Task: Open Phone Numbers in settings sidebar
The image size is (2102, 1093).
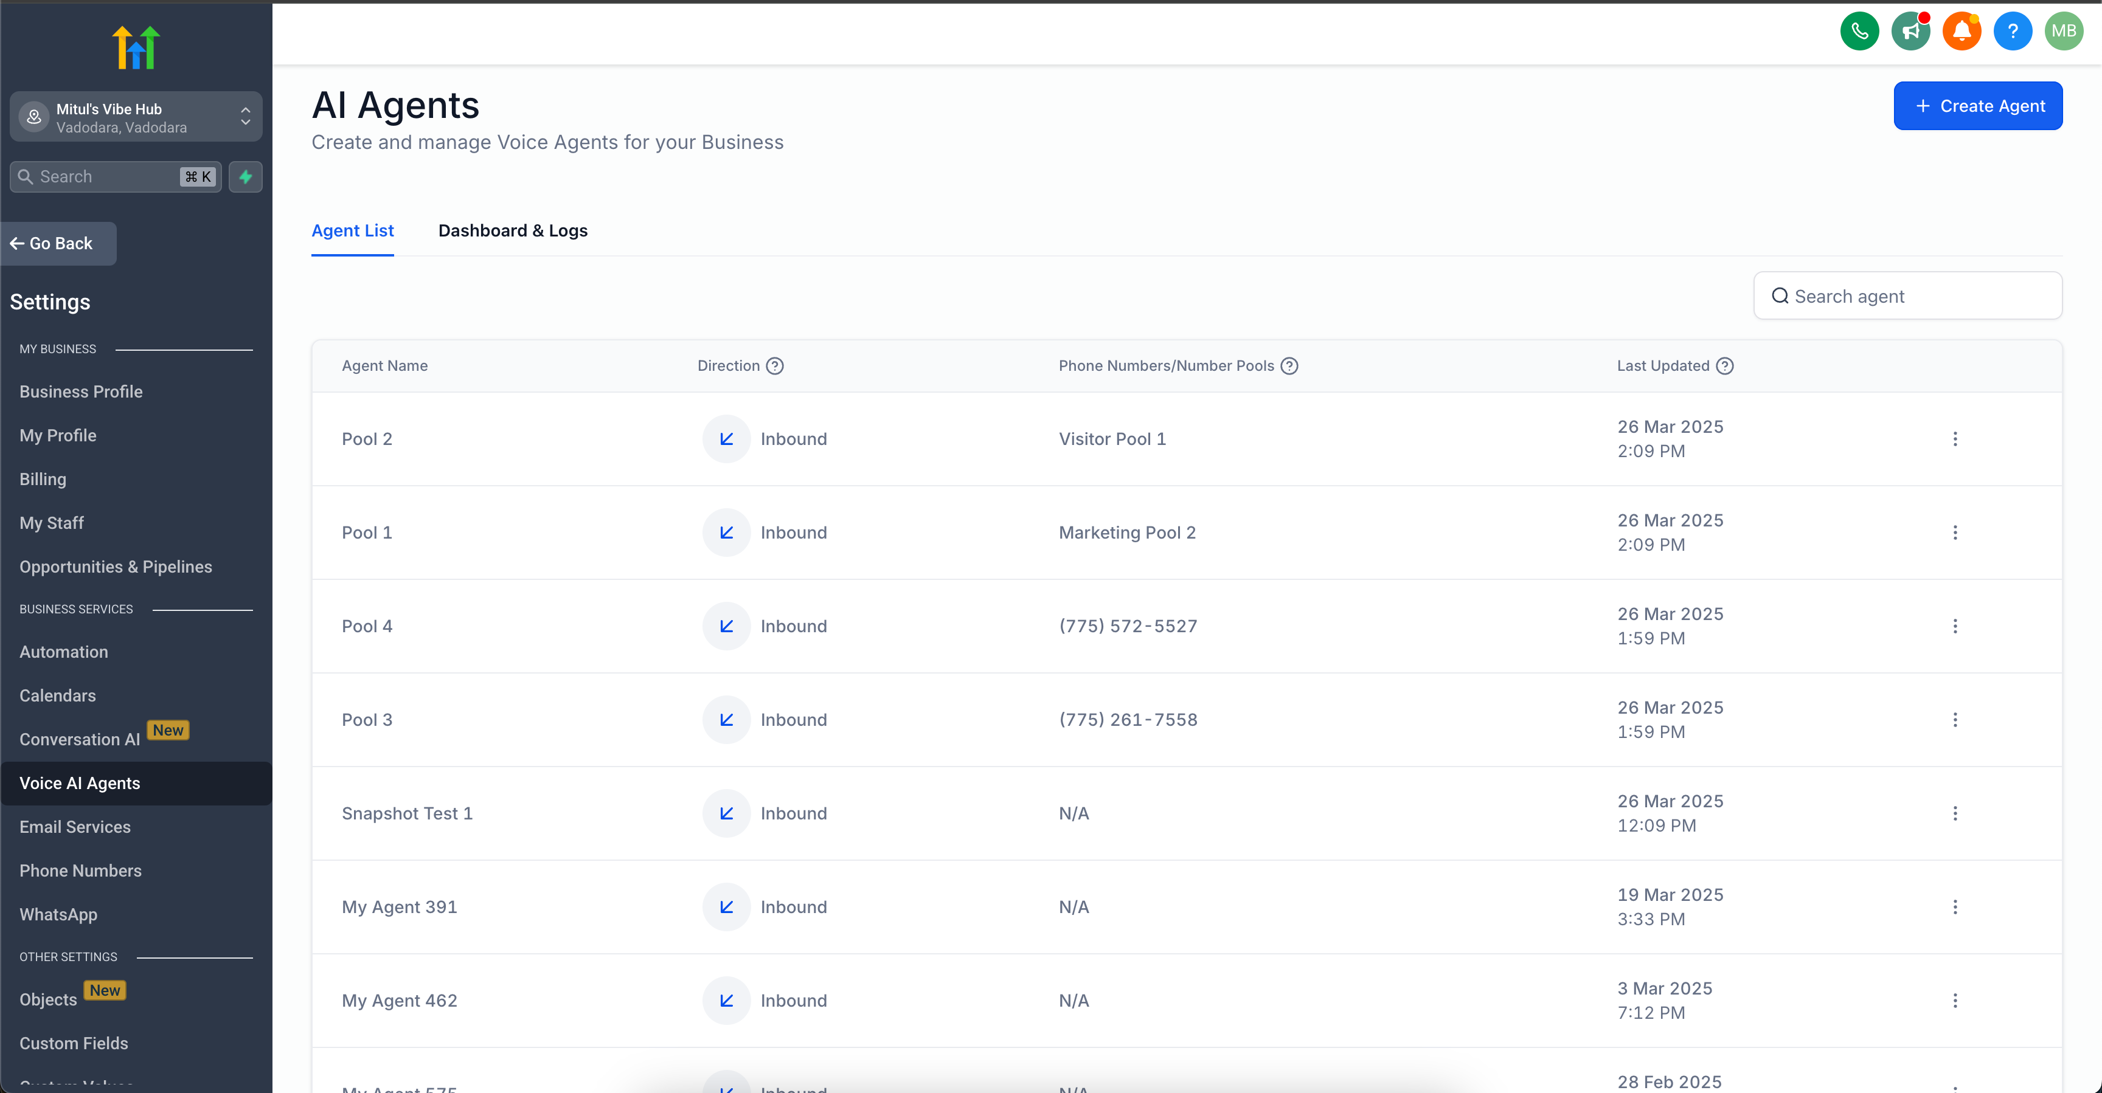Action: pyautogui.click(x=80, y=871)
